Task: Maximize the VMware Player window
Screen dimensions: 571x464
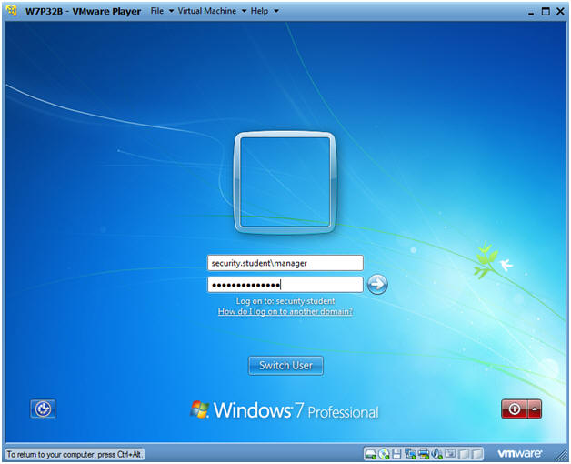Action: point(546,11)
